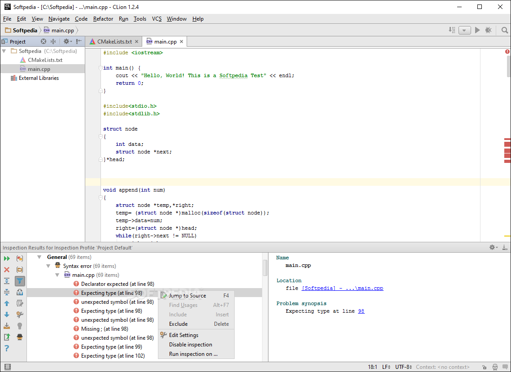This screenshot has height=372, width=511.
Task: Click the inspector hat icon in status bar
Action: click(x=495, y=367)
